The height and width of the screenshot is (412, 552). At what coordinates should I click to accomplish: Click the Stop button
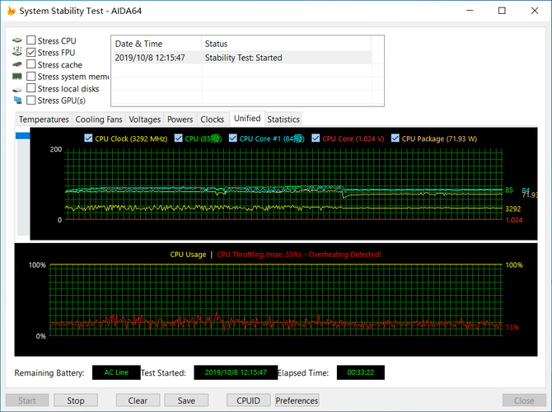[x=76, y=400]
